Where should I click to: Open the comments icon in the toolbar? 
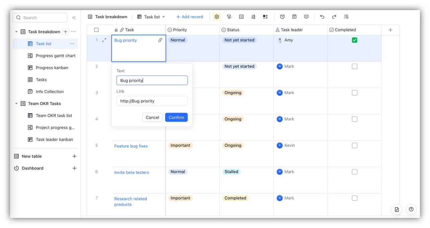[x=306, y=16]
